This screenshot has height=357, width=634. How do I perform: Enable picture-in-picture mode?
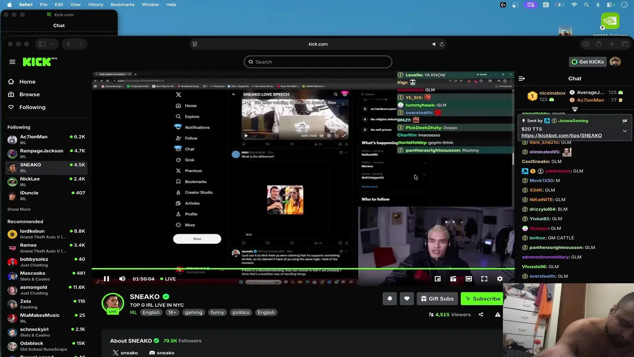click(x=437, y=279)
